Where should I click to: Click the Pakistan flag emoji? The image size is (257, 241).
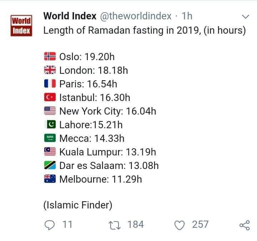pos(50,125)
